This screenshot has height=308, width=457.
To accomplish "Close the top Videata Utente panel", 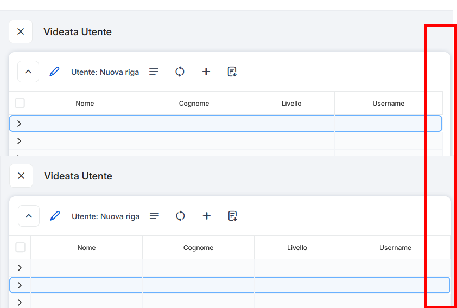I will (x=21, y=31).
